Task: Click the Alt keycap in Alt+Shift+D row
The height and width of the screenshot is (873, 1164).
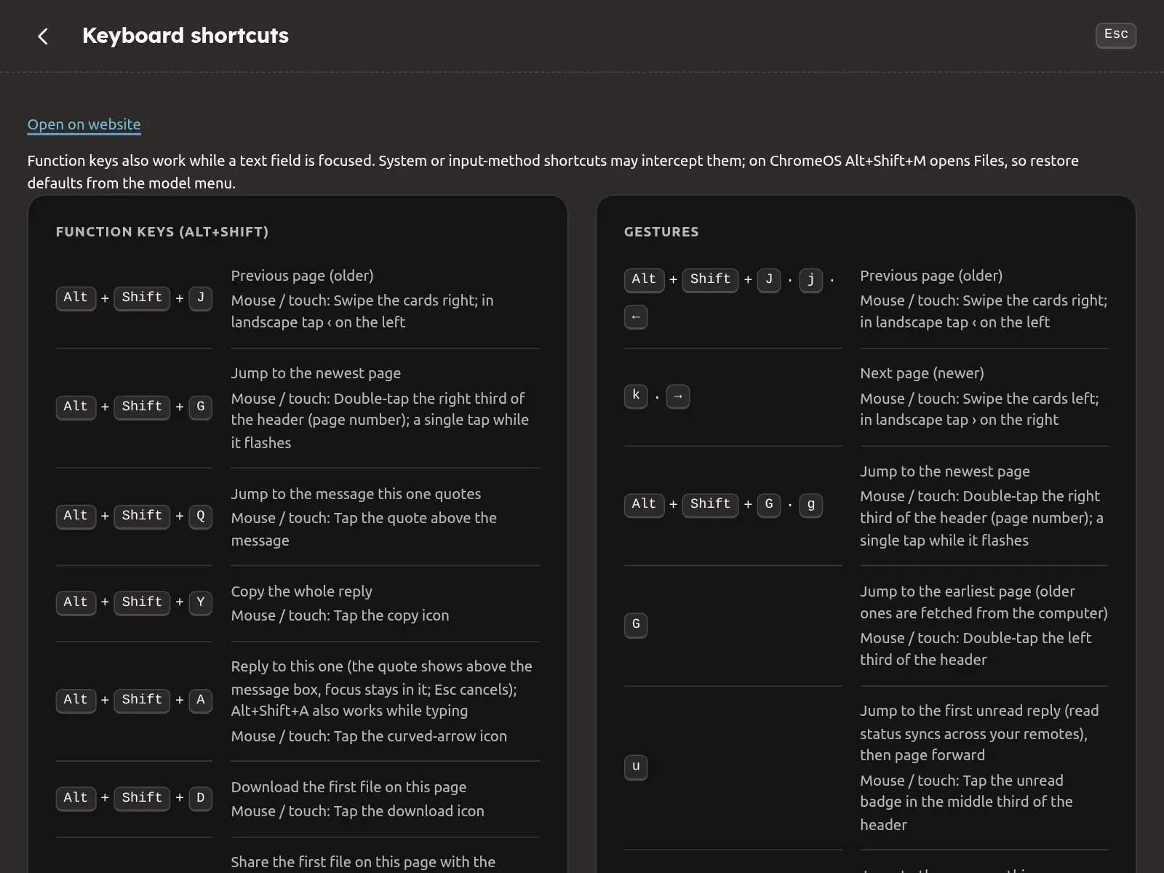Action: [76, 798]
